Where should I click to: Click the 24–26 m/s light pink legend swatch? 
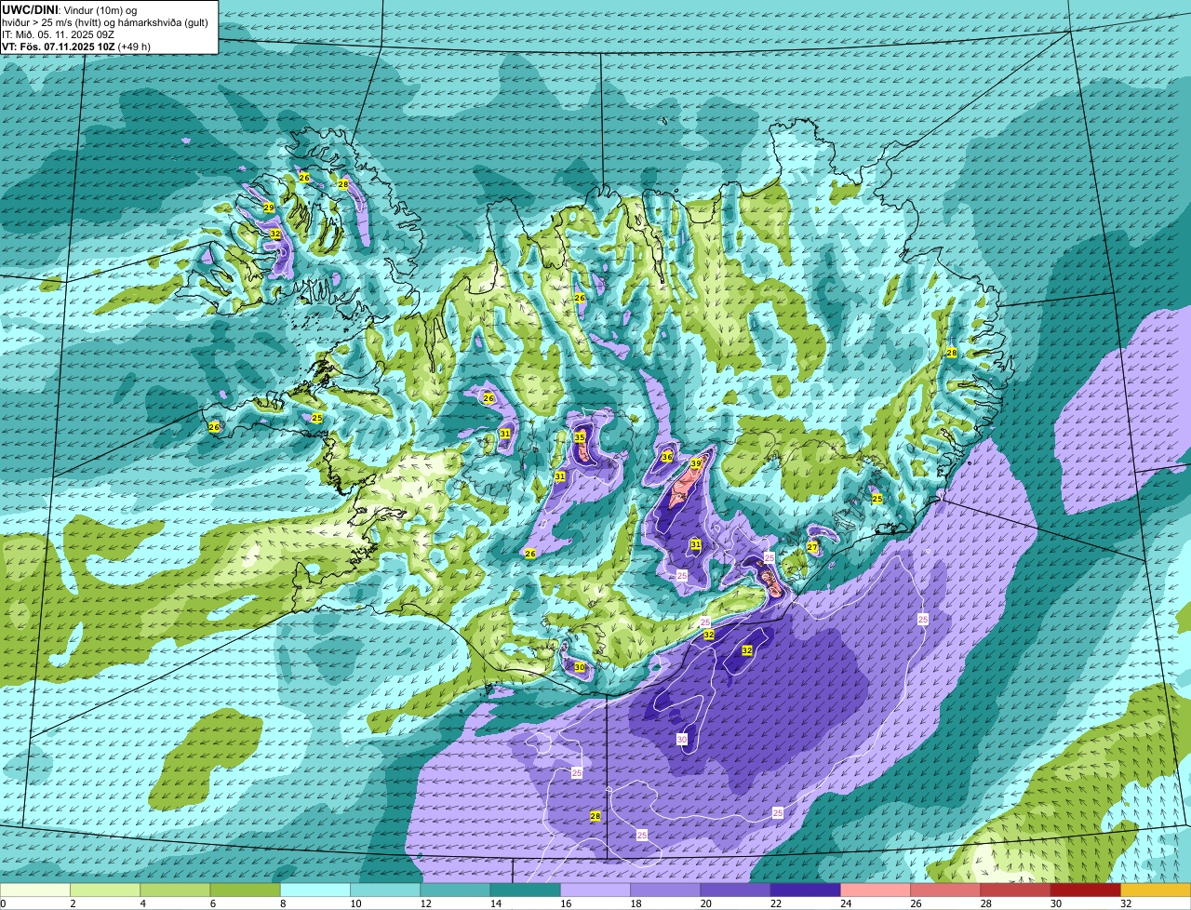tap(877, 890)
